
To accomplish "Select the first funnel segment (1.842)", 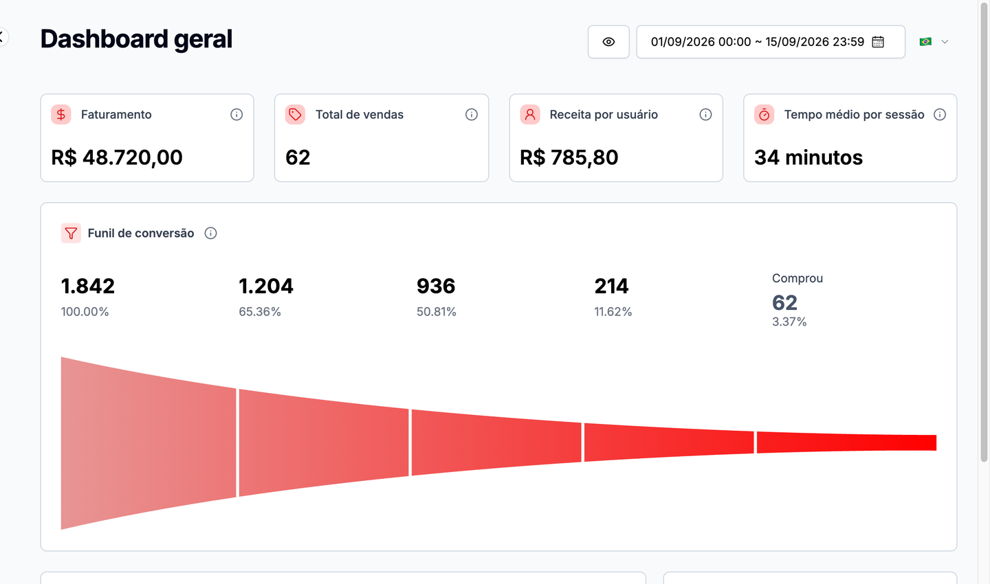I will tap(148, 443).
